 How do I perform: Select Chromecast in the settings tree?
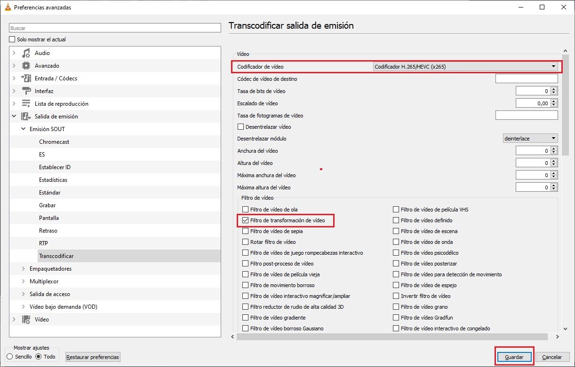point(54,142)
